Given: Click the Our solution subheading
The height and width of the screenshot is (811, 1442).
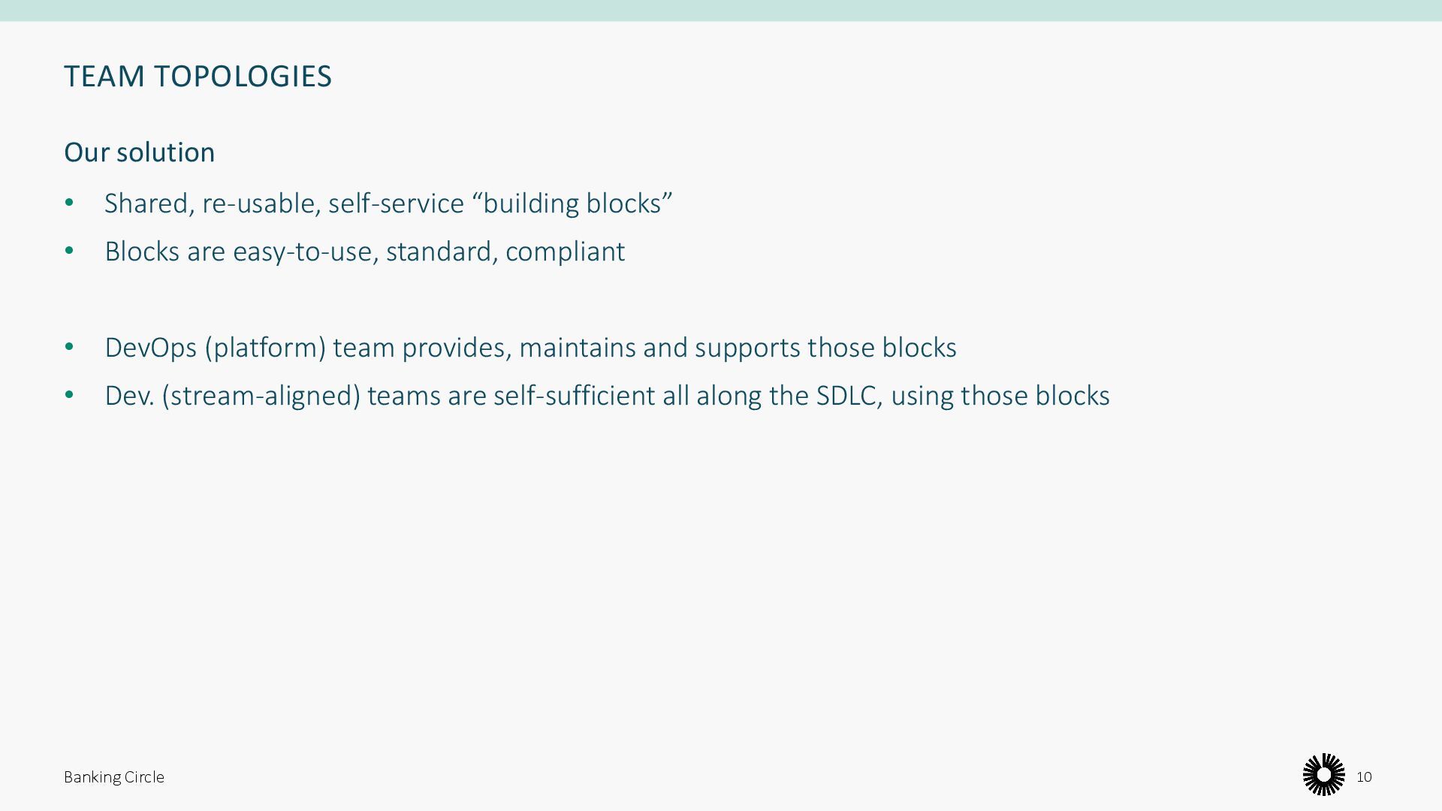Looking at the screenshot, I should point(139,152).
